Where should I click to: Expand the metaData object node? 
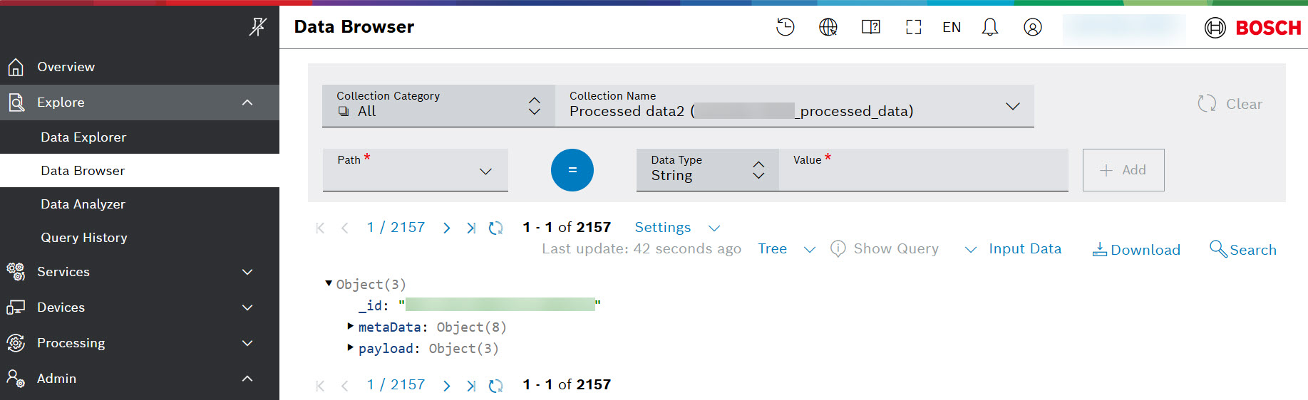click(350, 327)
